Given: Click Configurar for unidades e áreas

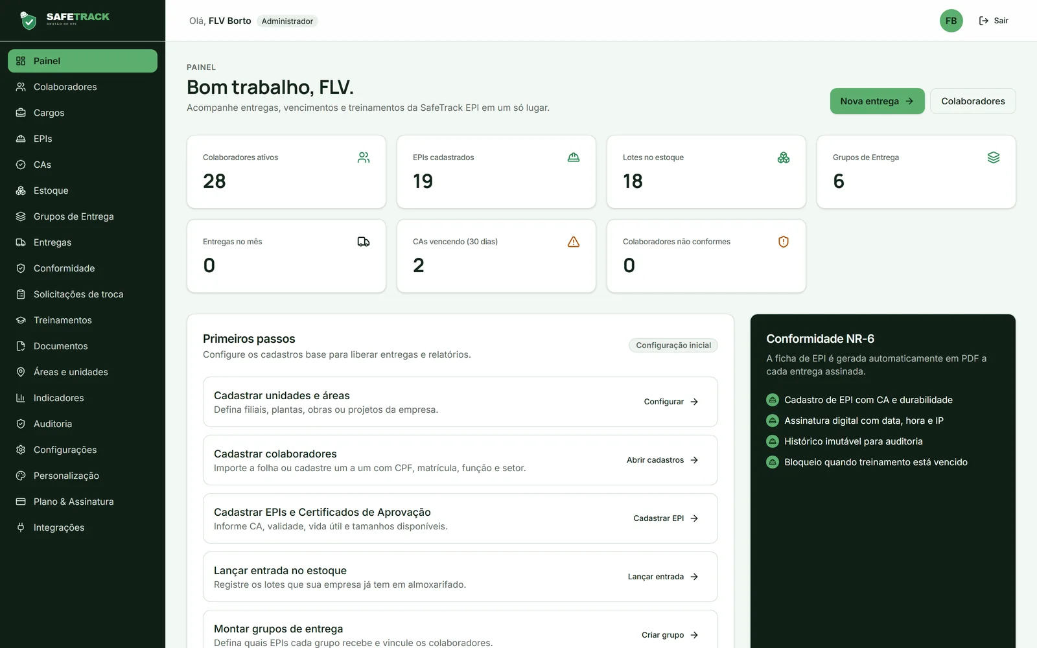Looking at the screenshot, I should click(671, 402).
